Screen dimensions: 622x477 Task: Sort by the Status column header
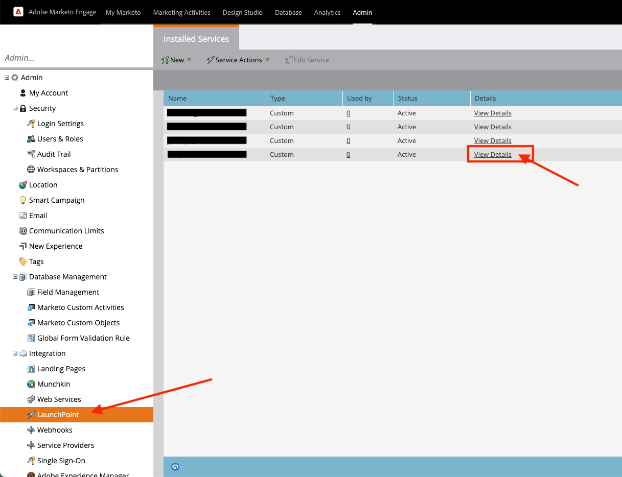point(432,98)
